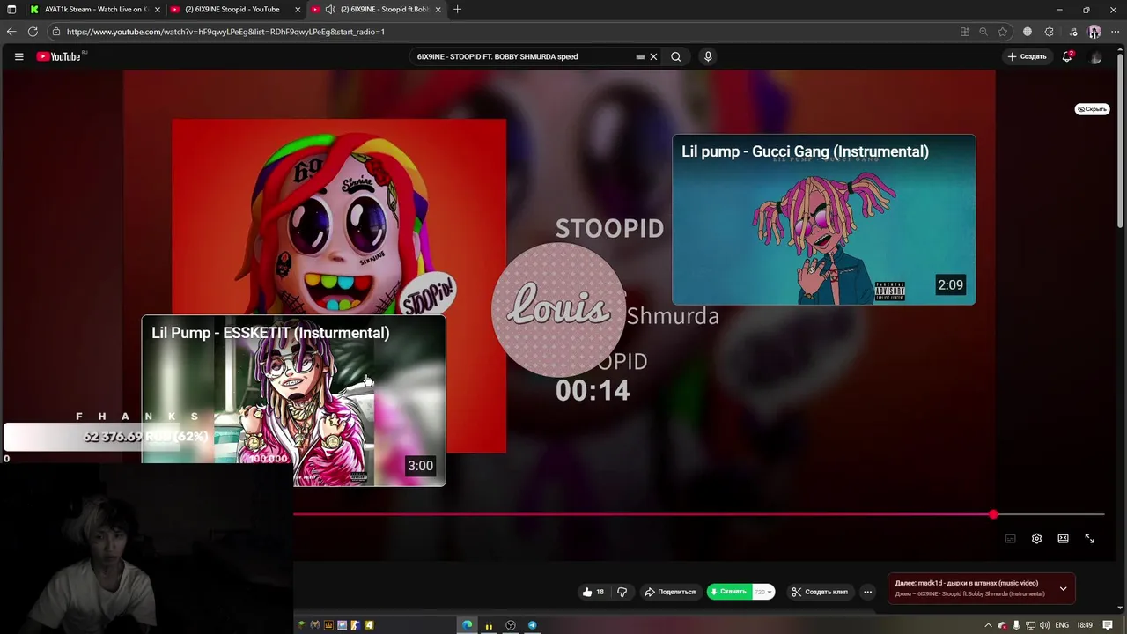Click the yellow taskbar icon with pause bars
Screen dimensions: 1127x634
(x=489, y=625)
